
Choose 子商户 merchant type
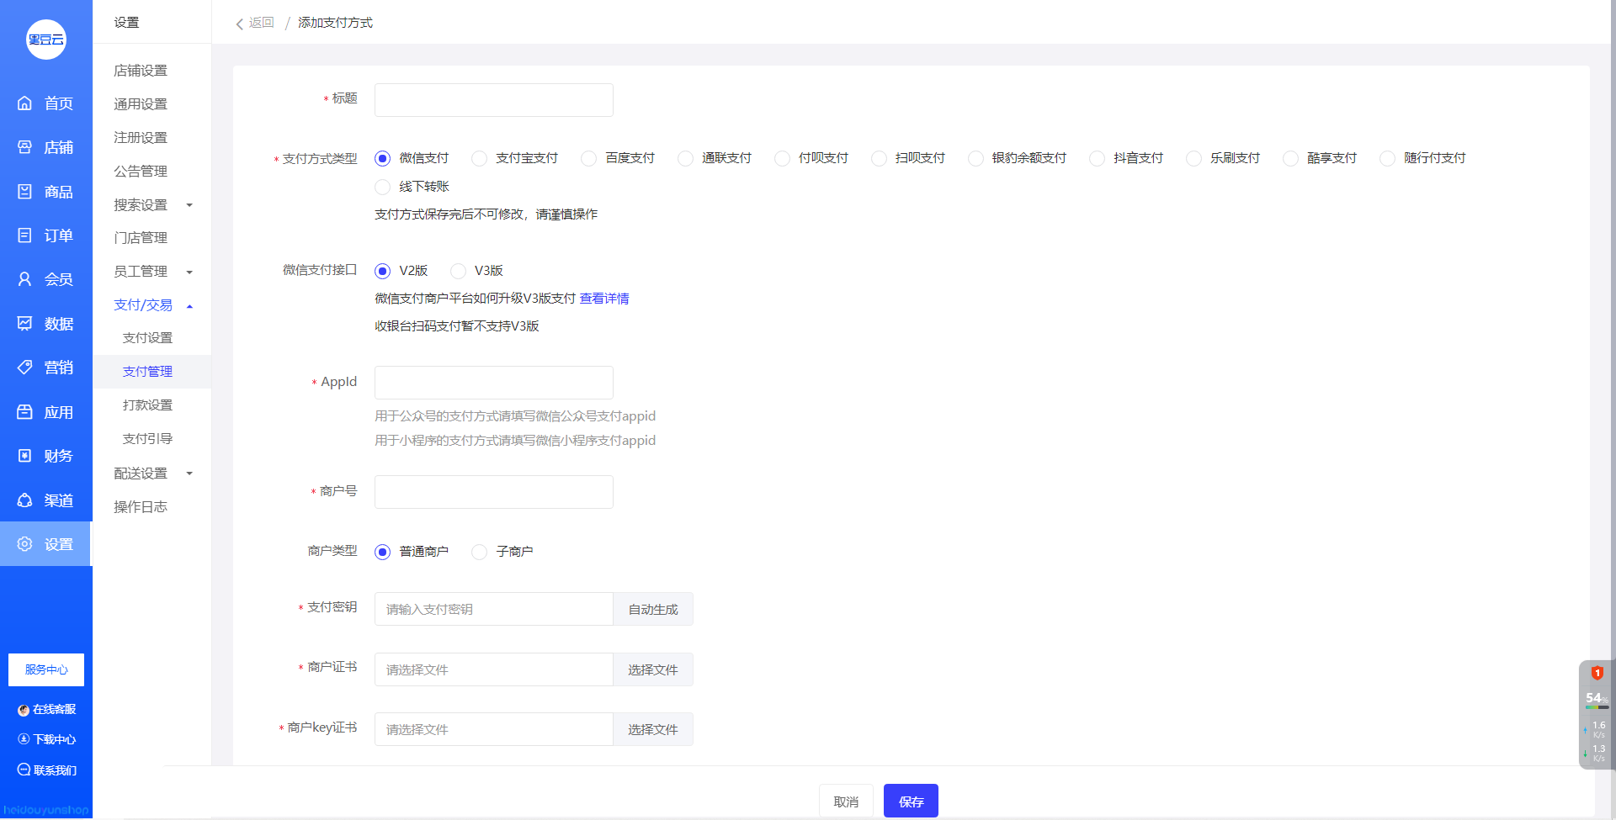(479, 552)
